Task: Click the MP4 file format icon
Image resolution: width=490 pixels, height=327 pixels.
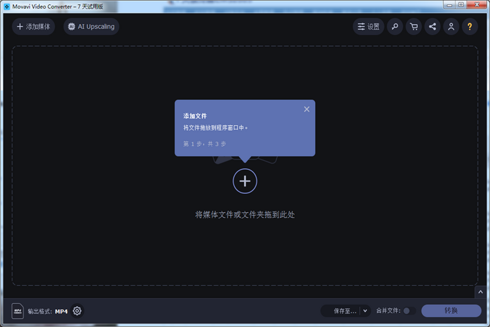Action: (18, 311)
